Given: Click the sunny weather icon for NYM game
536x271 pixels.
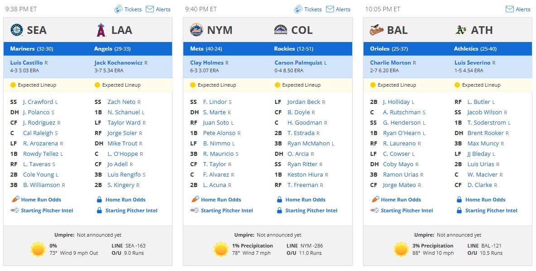Looking at the screenshot, I should click(x=221, y=249).
